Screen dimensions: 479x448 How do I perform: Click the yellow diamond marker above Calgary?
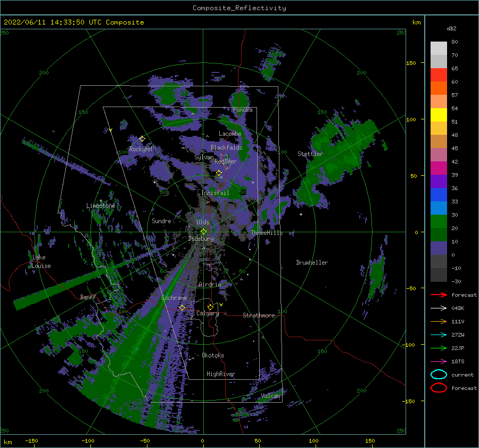(210, 307)
